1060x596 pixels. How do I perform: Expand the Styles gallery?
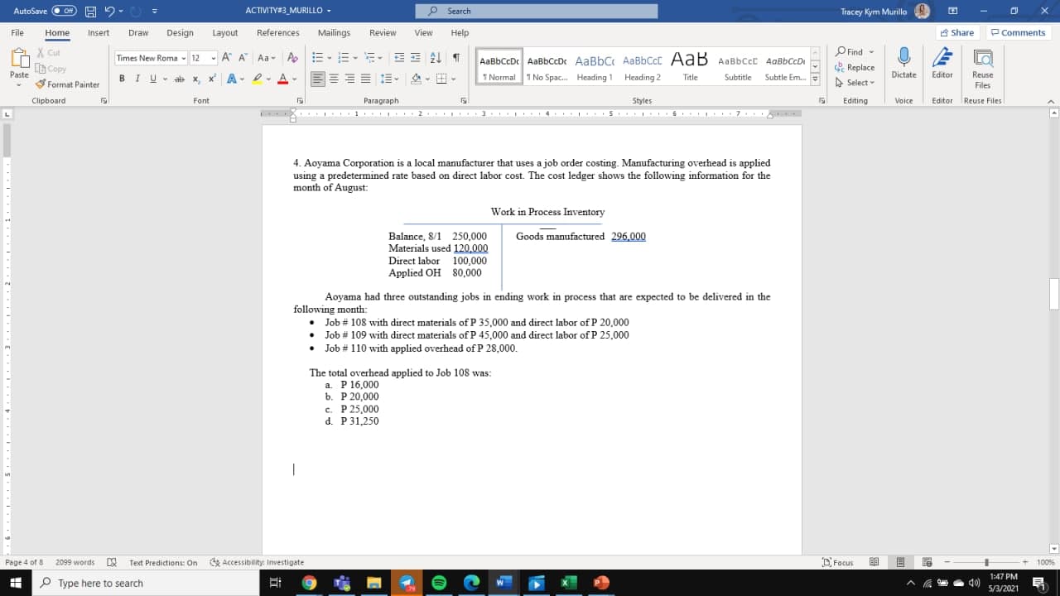[x=815, y=80]
